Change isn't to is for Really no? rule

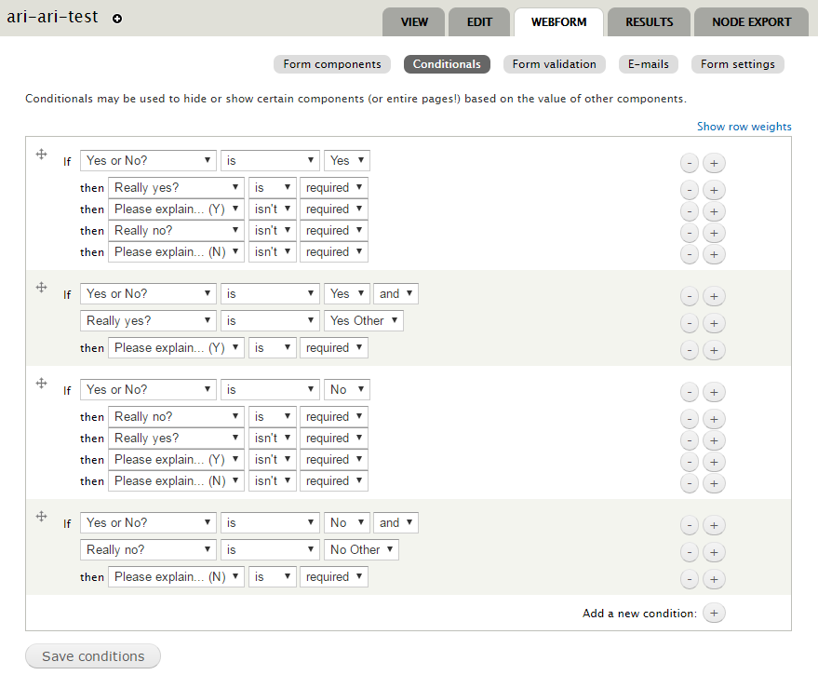click(x=272, y=230)
